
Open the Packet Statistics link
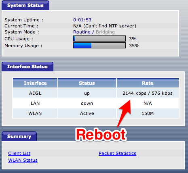click(117, 153)
